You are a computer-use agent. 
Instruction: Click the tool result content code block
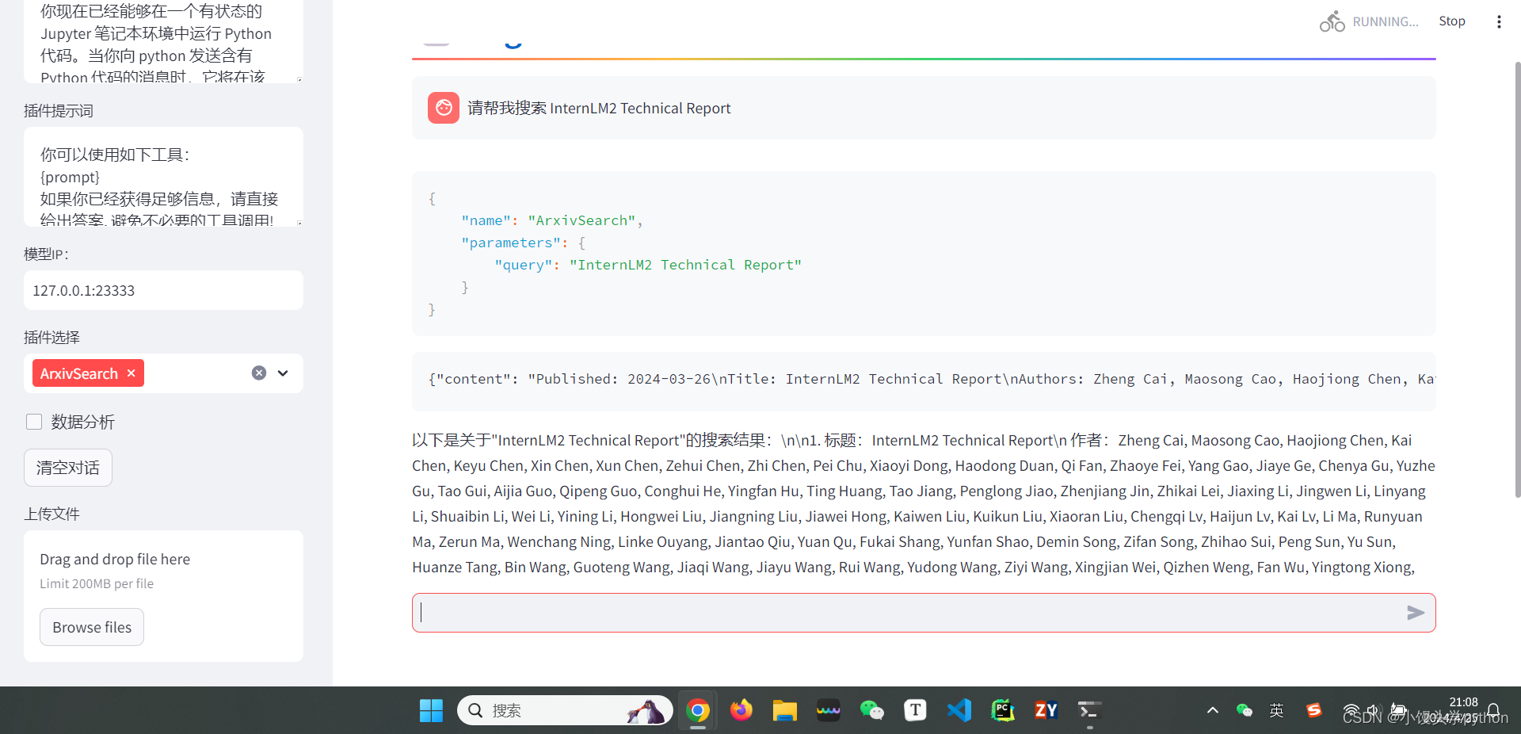click(x=924, y=380)
